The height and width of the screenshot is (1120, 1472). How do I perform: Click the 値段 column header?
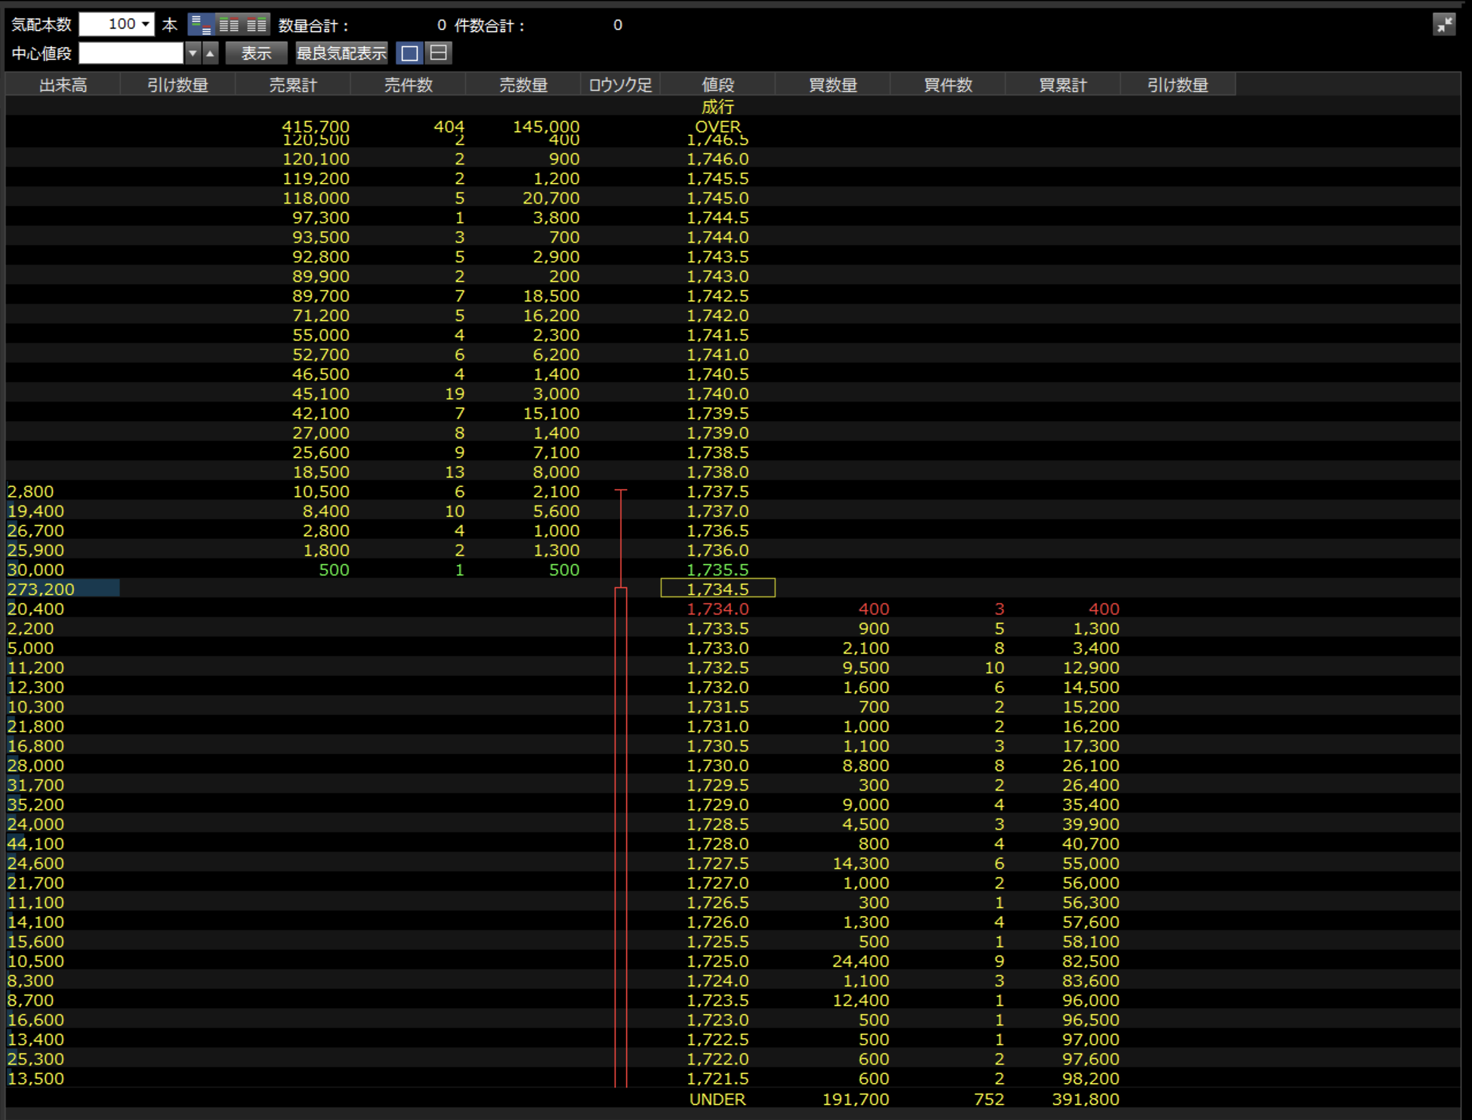[x=718, y=85]
